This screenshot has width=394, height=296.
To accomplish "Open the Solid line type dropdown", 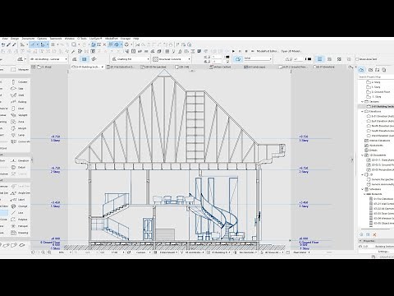I will coord(257,58).
